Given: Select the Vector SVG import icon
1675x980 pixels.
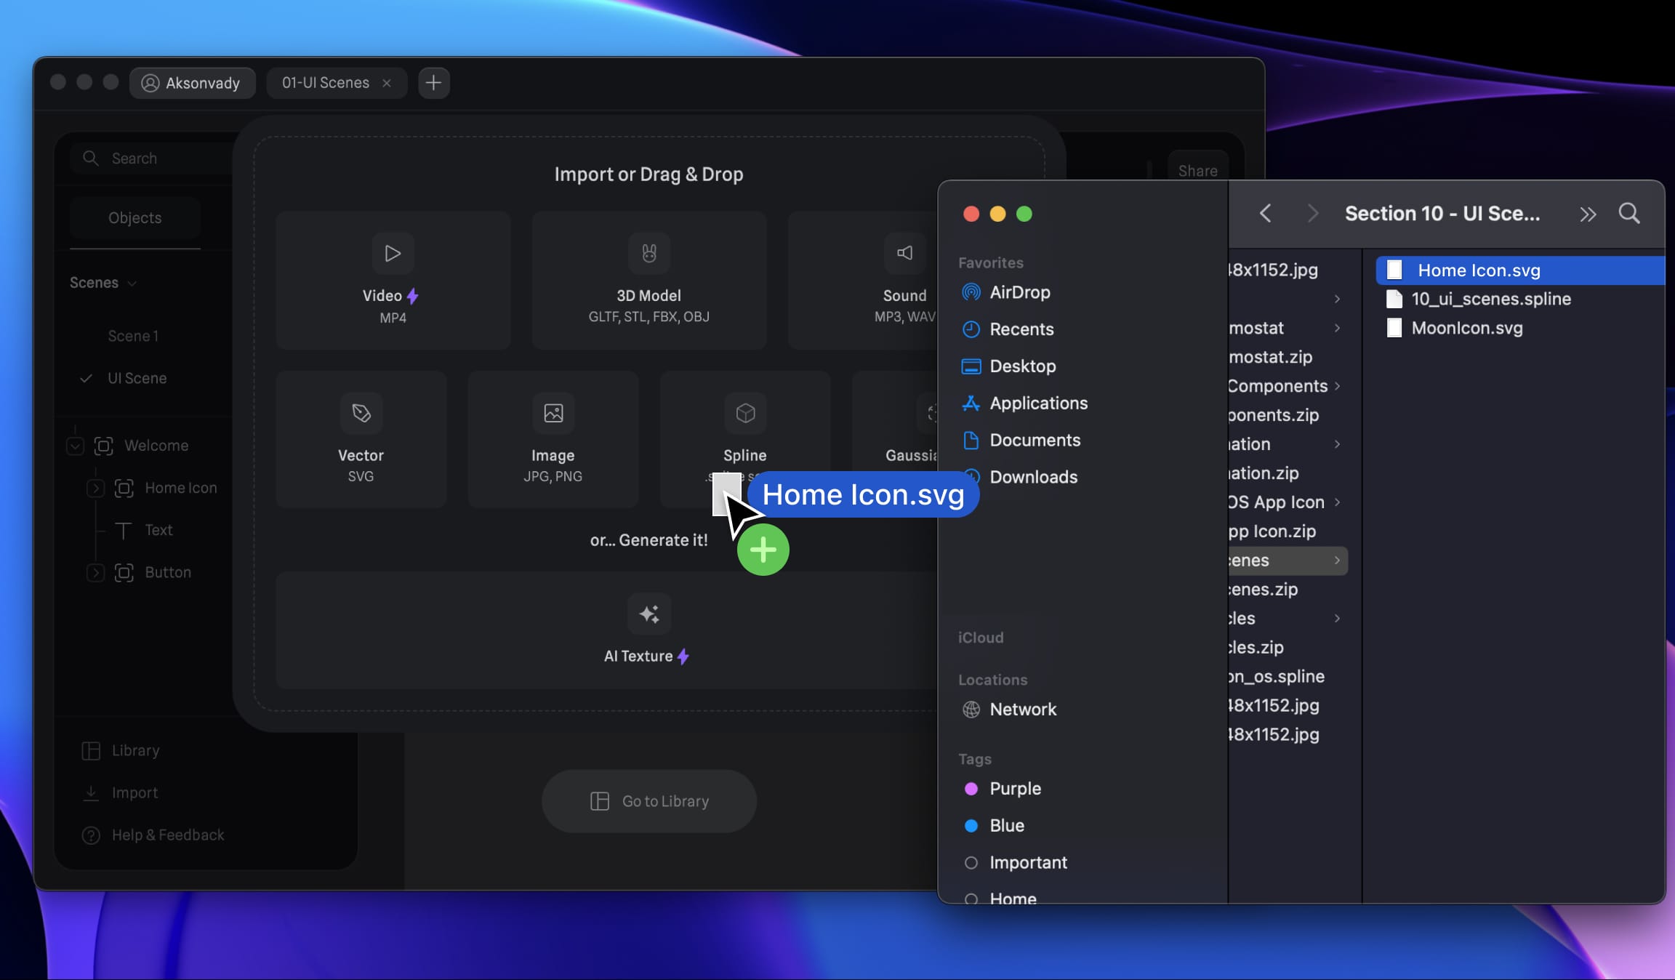Looking at the screenshot, I should [x=361, y=413].
